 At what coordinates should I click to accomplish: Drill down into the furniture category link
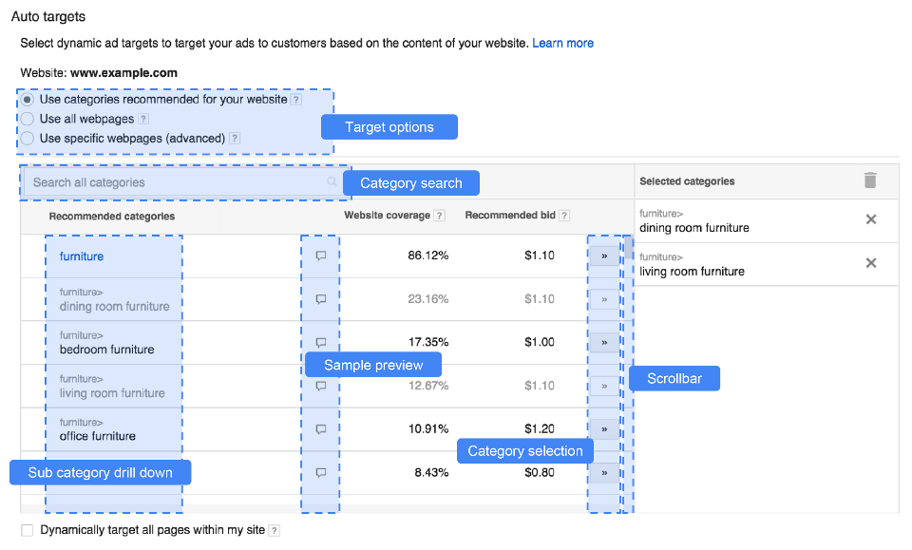[x=82, y=256]
